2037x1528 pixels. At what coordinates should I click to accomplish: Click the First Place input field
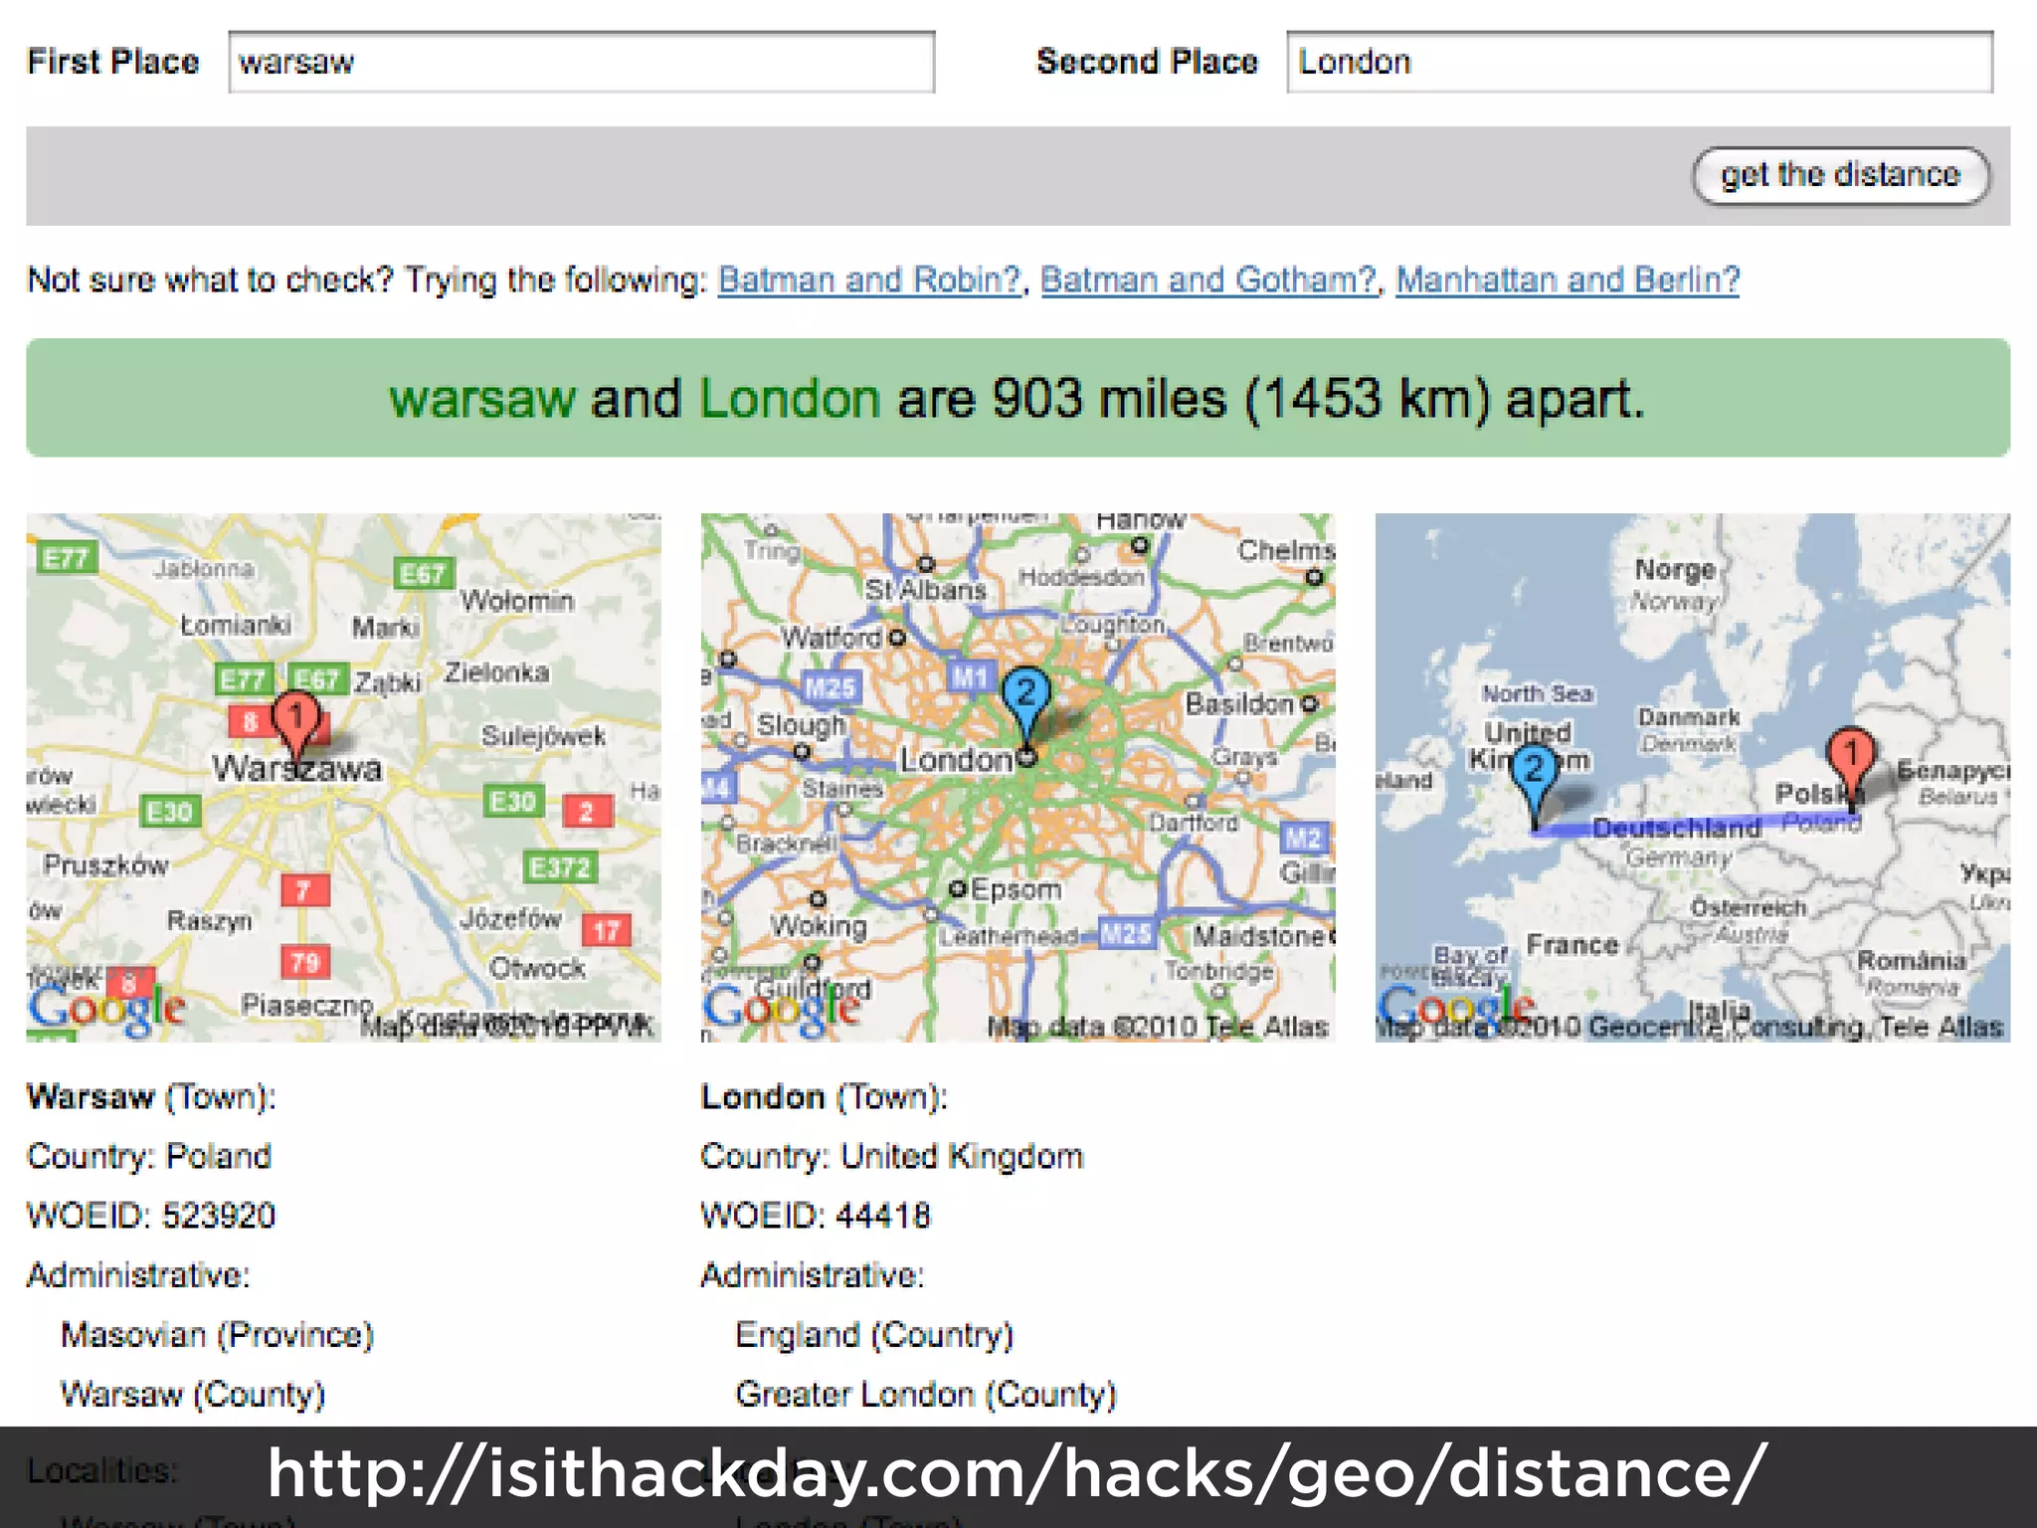pos(582,62)
